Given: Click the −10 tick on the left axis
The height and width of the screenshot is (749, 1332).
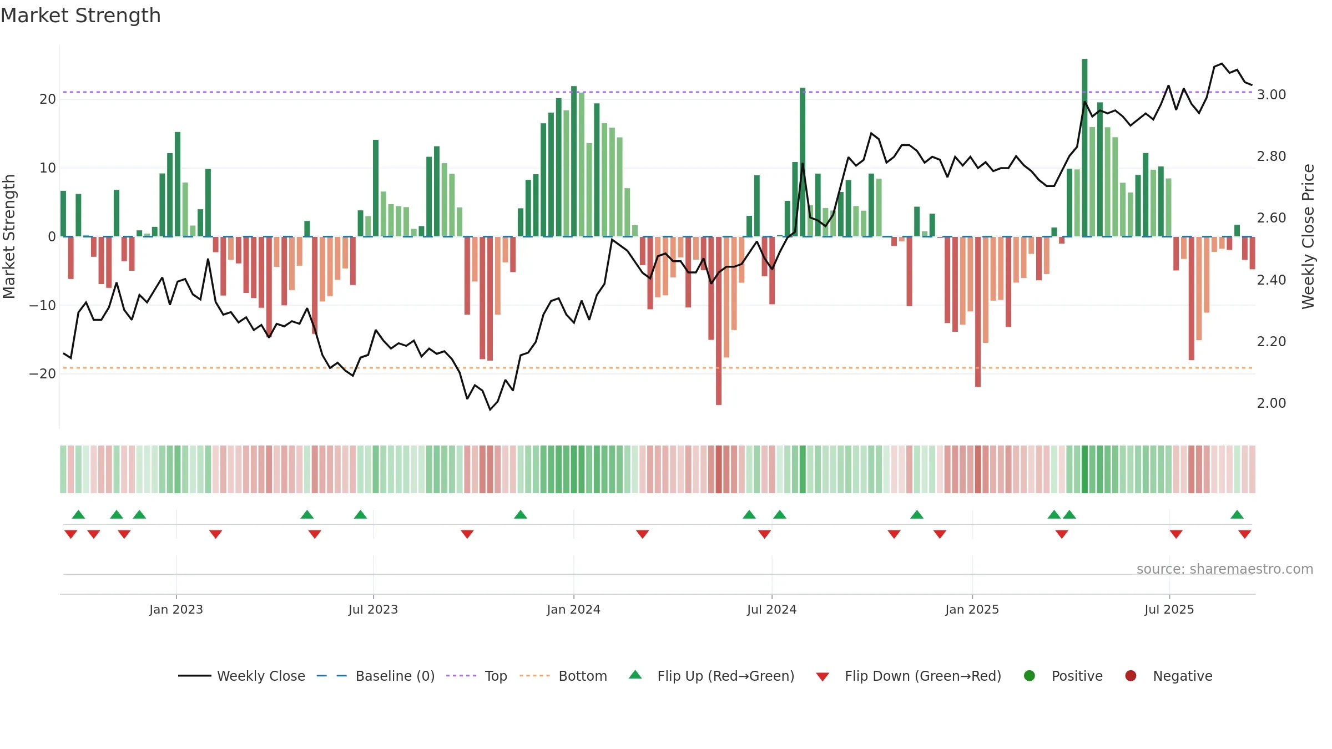Looking at the screenshot, I should 43,305.
